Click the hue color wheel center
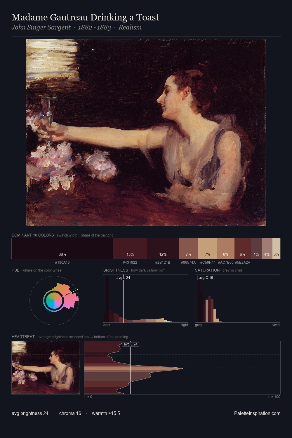 point(54,300)
